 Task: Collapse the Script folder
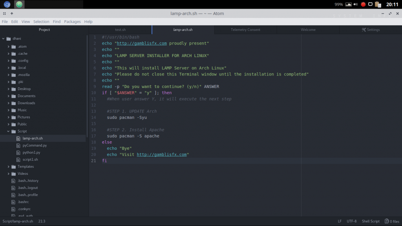8,131
